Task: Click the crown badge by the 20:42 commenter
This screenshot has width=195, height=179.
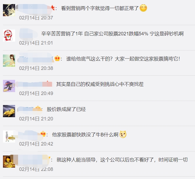Action: pyautogui.click(x=43, y=134)
